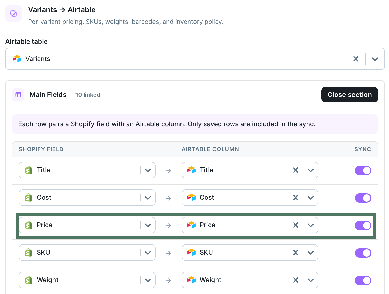Click the Airtable logo in Title column
389x294 pixels.
(191, 170)
